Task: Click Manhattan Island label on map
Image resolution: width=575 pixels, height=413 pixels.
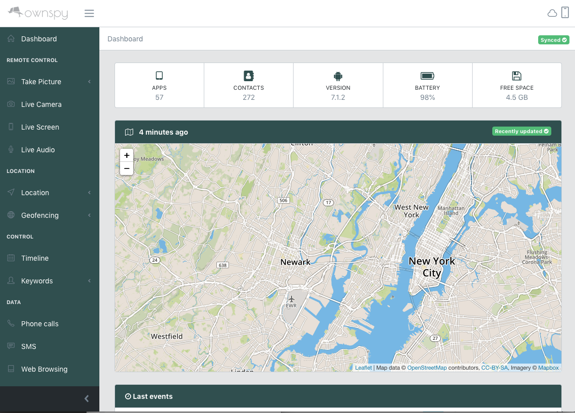Action: click(x=451, y=211)
